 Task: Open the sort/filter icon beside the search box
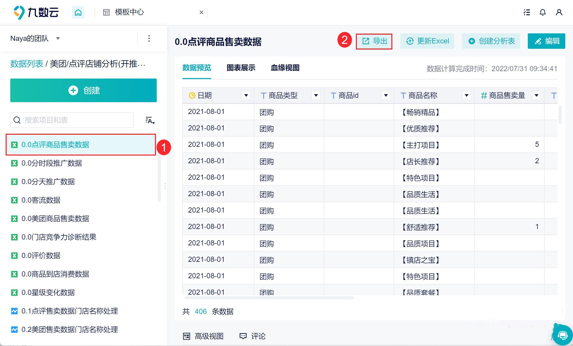[x=150, y=120]
